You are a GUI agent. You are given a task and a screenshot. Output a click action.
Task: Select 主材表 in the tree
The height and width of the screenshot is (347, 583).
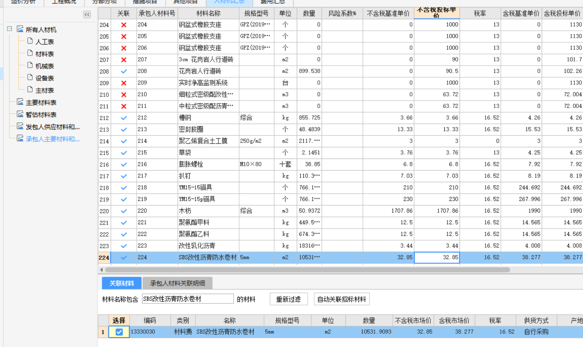[x=44, y=90]
